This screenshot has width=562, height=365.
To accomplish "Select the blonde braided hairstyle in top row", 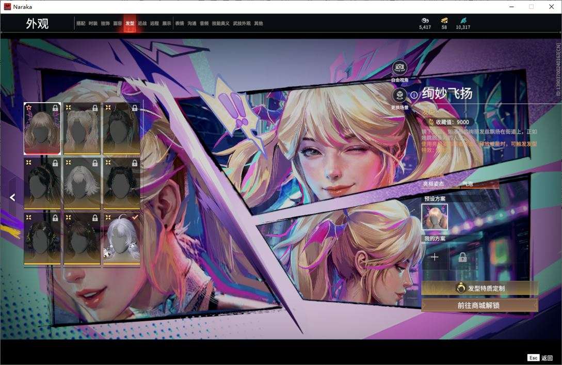I will pyautogui.click(x=82, y=129).
